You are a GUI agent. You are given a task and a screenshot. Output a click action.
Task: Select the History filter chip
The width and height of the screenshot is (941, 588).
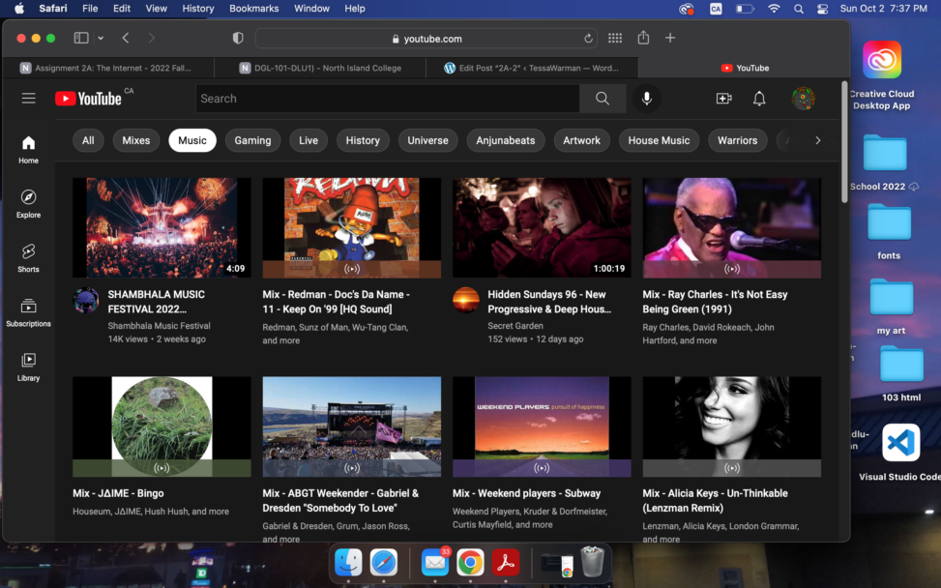tap(363, 140)
